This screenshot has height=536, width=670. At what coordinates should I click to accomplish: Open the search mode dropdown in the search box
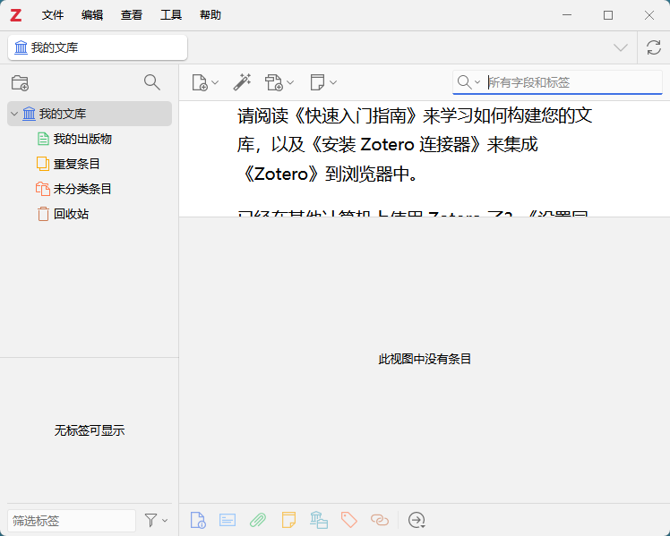(468, 82)
